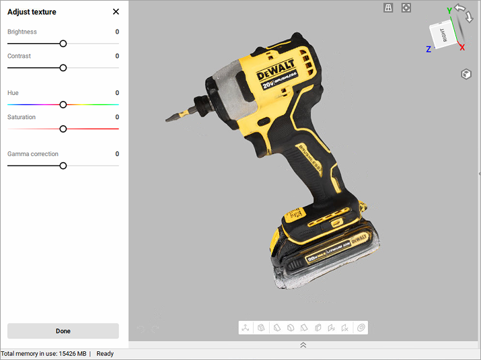Click the RIGHT face of the view cube
The height and width of the screenshot is (360, 481).
[443, 34]
